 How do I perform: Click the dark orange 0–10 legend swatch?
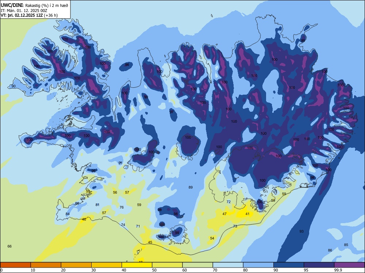point(15,265)
